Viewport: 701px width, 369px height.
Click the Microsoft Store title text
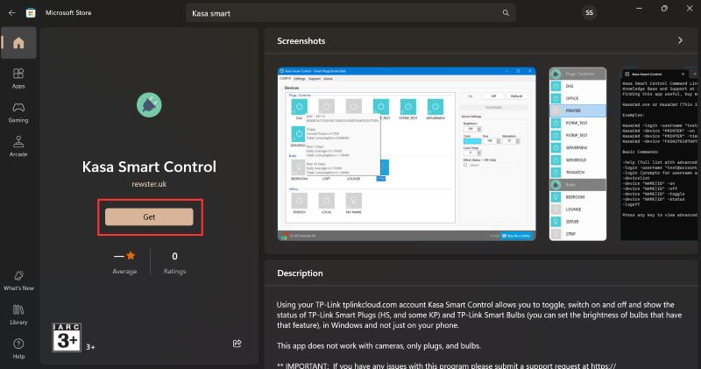(x=68, y=13)
